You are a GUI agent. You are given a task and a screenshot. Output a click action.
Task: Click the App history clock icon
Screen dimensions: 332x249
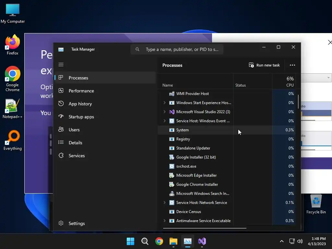(x=61, y=103)
